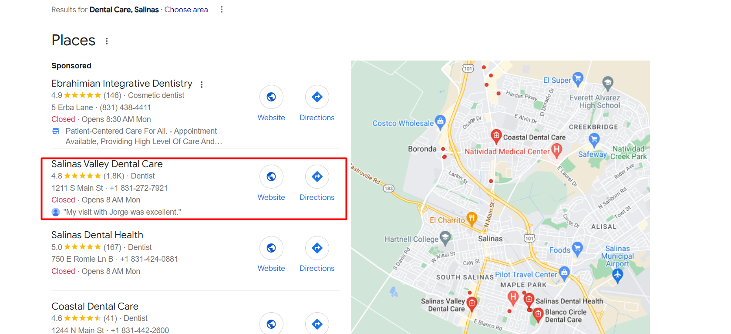Click the Choose area link

point(186,10)
